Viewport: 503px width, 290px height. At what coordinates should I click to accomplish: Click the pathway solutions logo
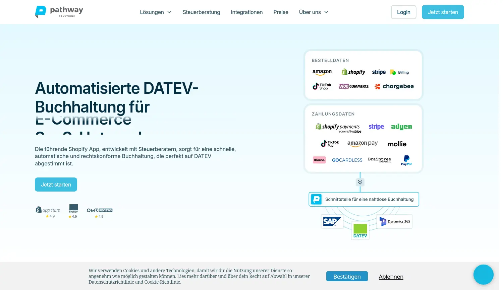pos(59,12)
